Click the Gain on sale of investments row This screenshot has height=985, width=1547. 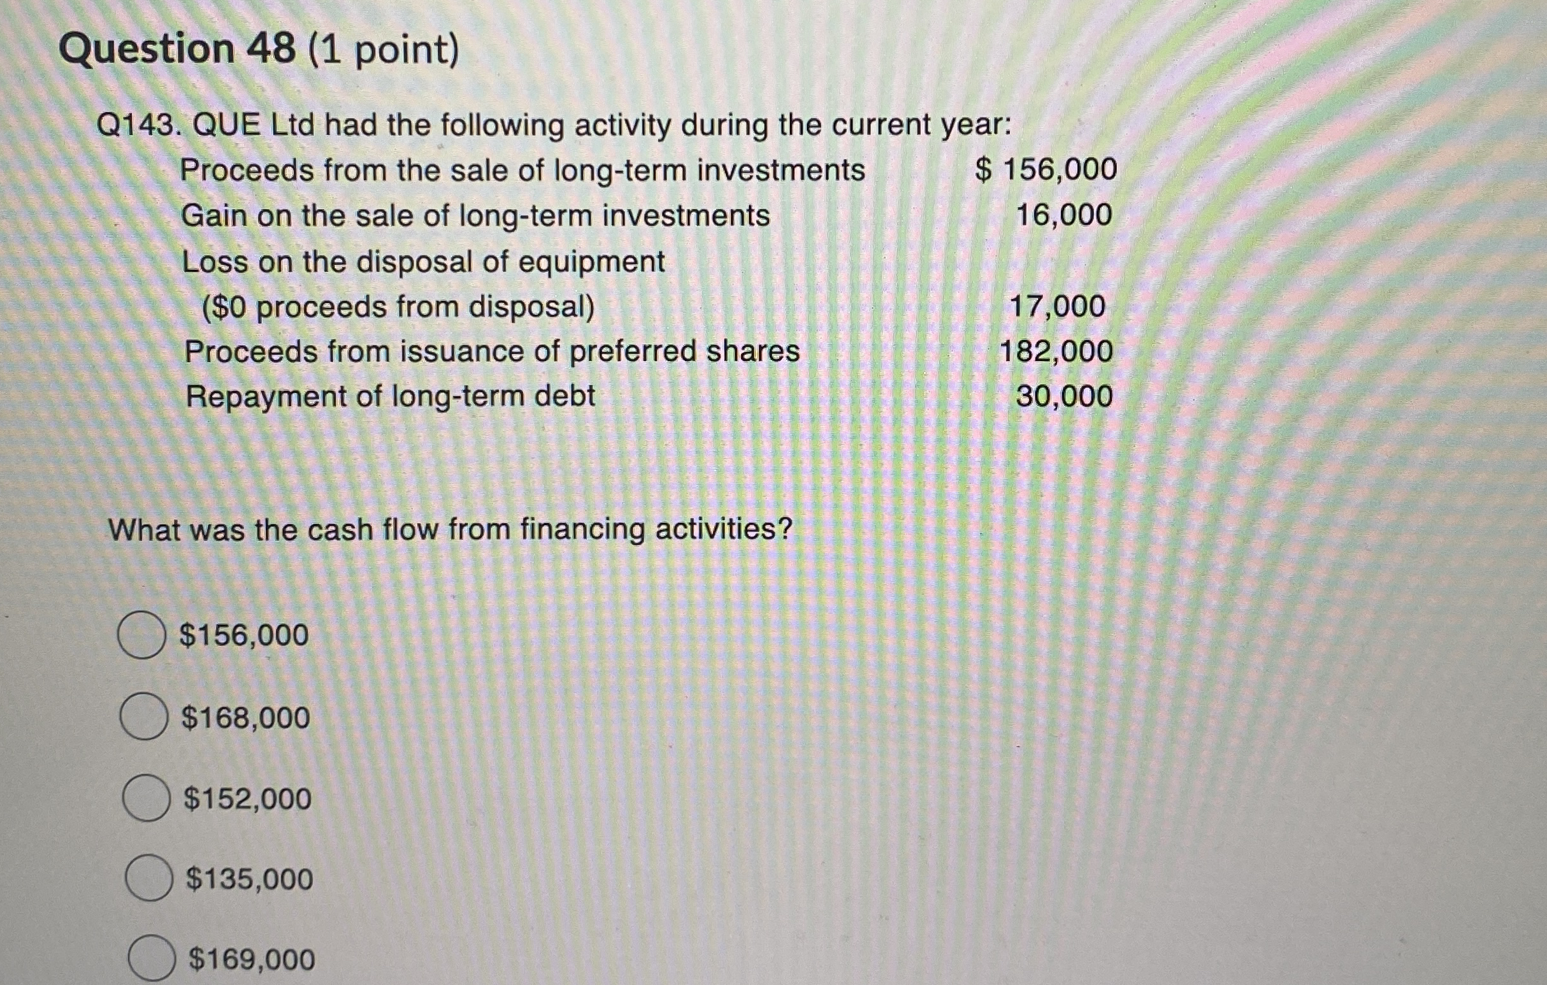475,215
